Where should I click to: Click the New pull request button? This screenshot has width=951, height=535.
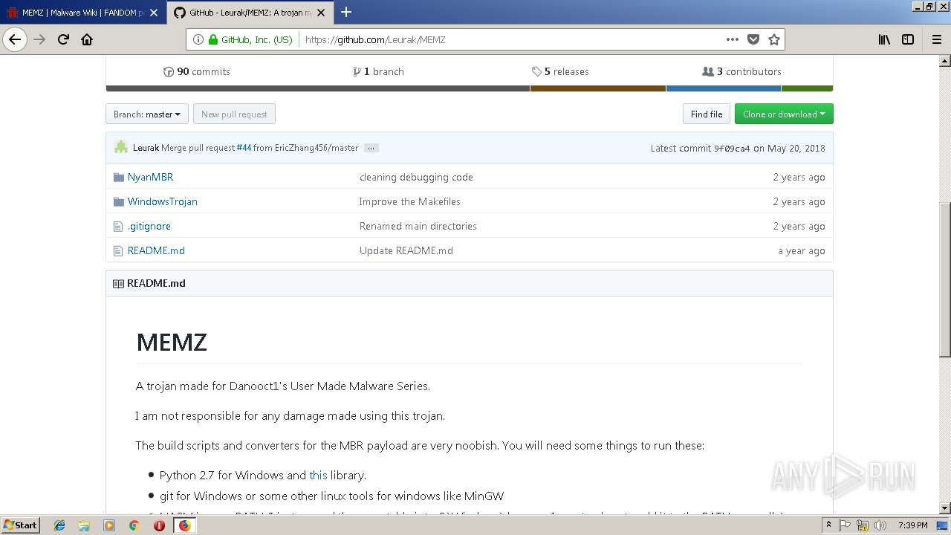[234, 114]
